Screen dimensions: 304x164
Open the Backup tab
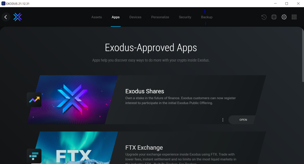tap(207, 17)
